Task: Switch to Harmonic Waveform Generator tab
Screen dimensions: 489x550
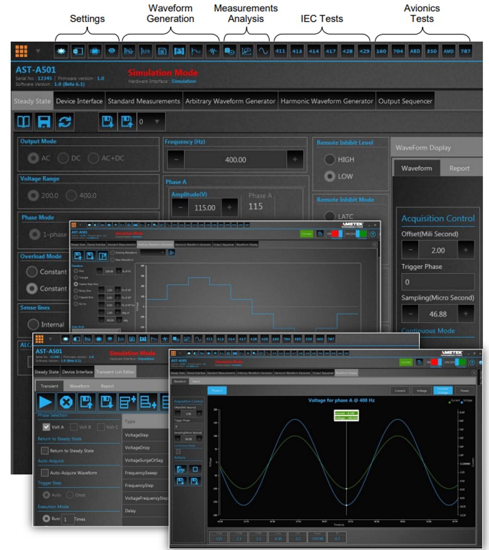Action: point(327,101)
